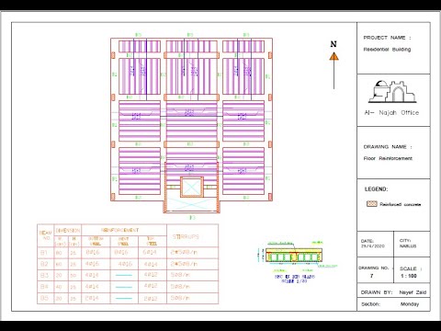Screen dimensions: 441x331
Task: Click the square shaft opening with cross in plan
Action: 192,187
